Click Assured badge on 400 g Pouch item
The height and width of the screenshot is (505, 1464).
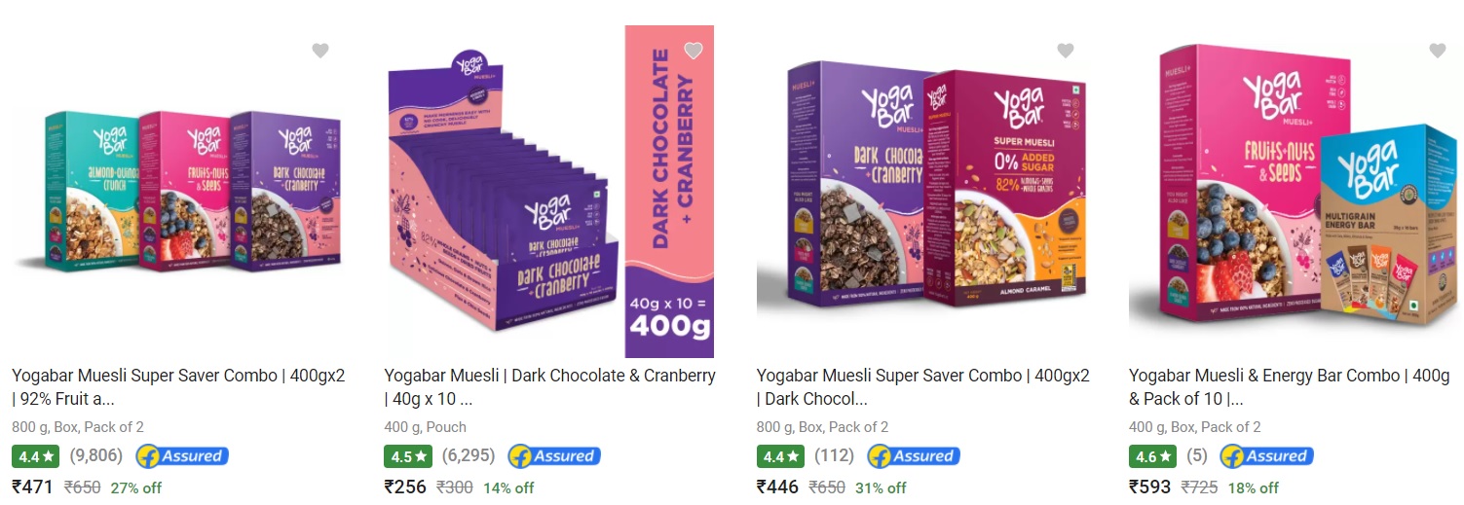point(554,455)
